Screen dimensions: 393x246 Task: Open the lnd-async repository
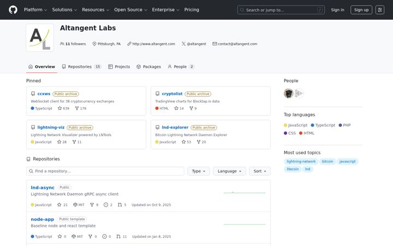(43, 188)
